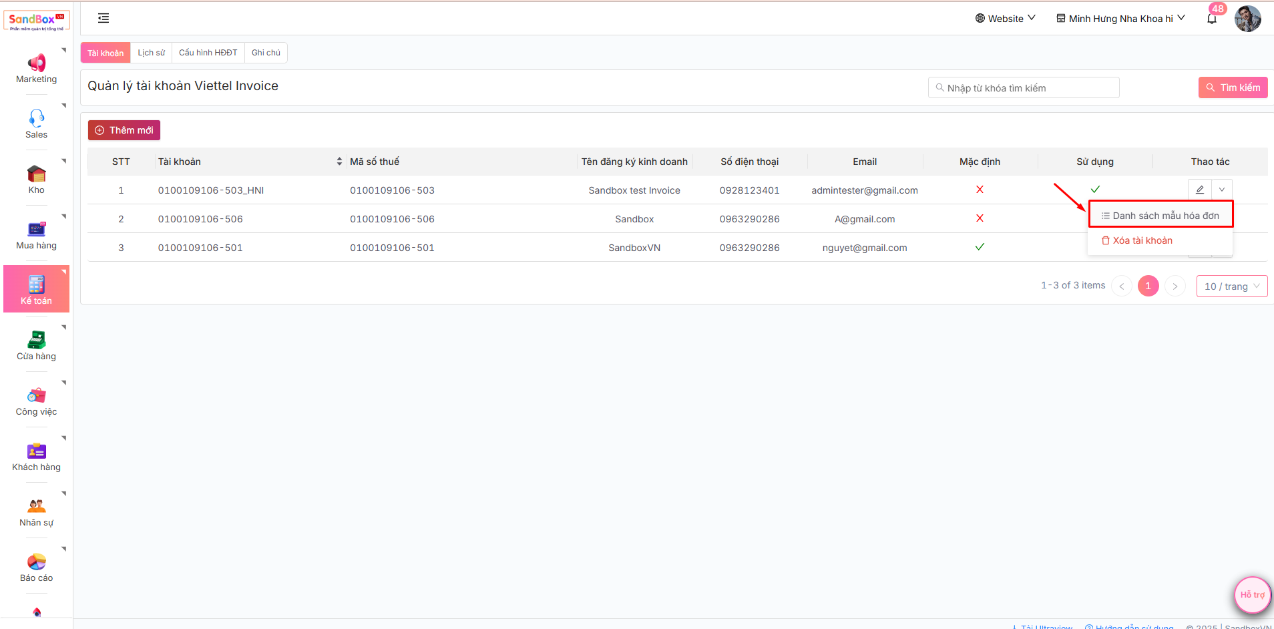Open the 10 / trang page size dropdown
Viewport: 1274px width, 629px height.
1231,286
